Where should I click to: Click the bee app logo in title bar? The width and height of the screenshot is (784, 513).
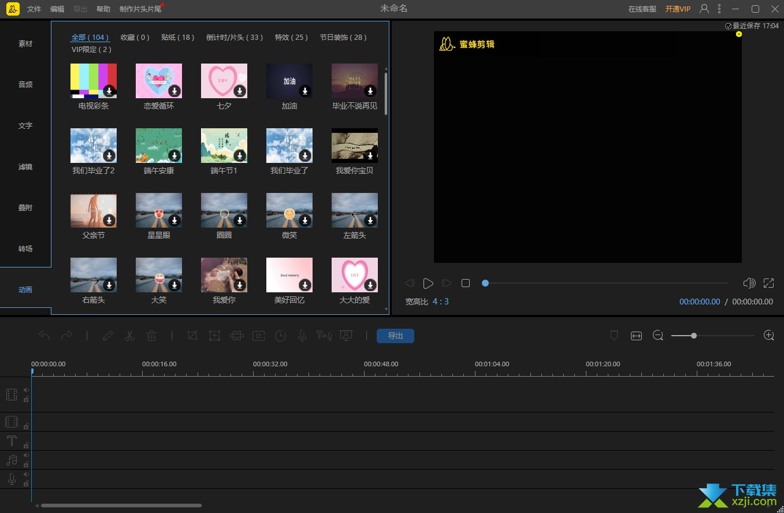[14, 9]
